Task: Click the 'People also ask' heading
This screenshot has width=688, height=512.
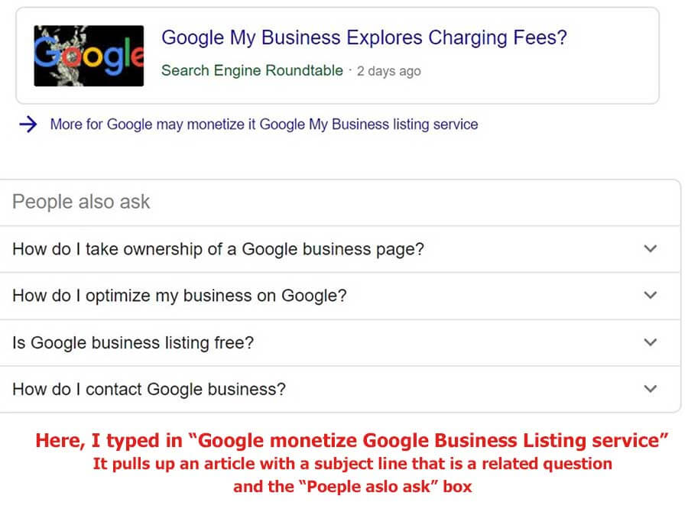Action: pyautogui.click(x=81, y=202)
